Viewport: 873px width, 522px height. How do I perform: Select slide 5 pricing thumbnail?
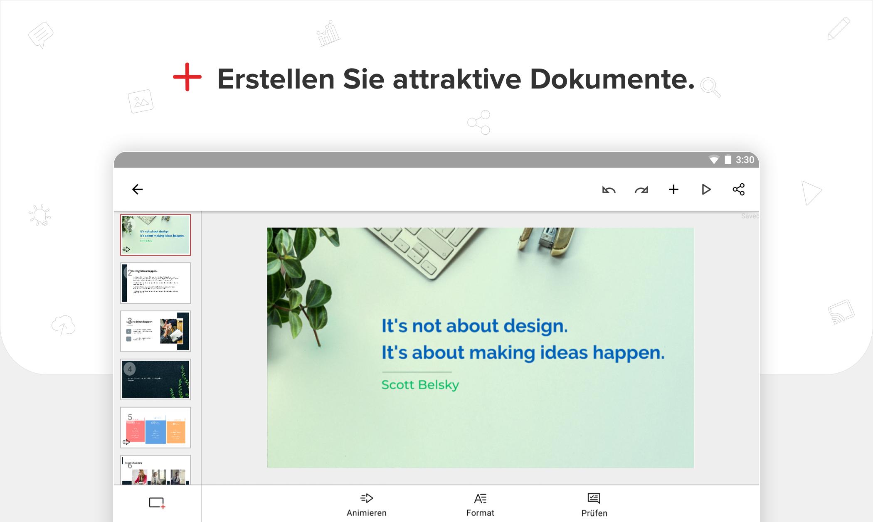click(155, 428)
